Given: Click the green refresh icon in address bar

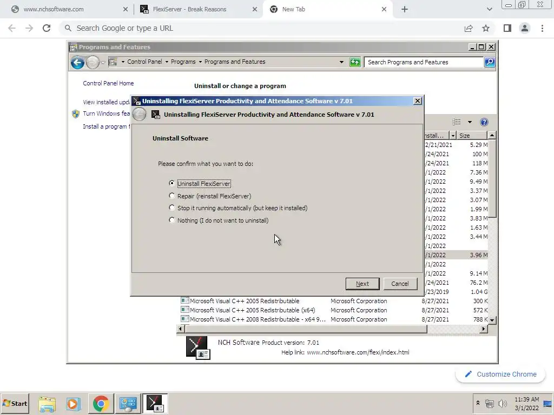Looking at the screenshot, I should tap(355, 62).
